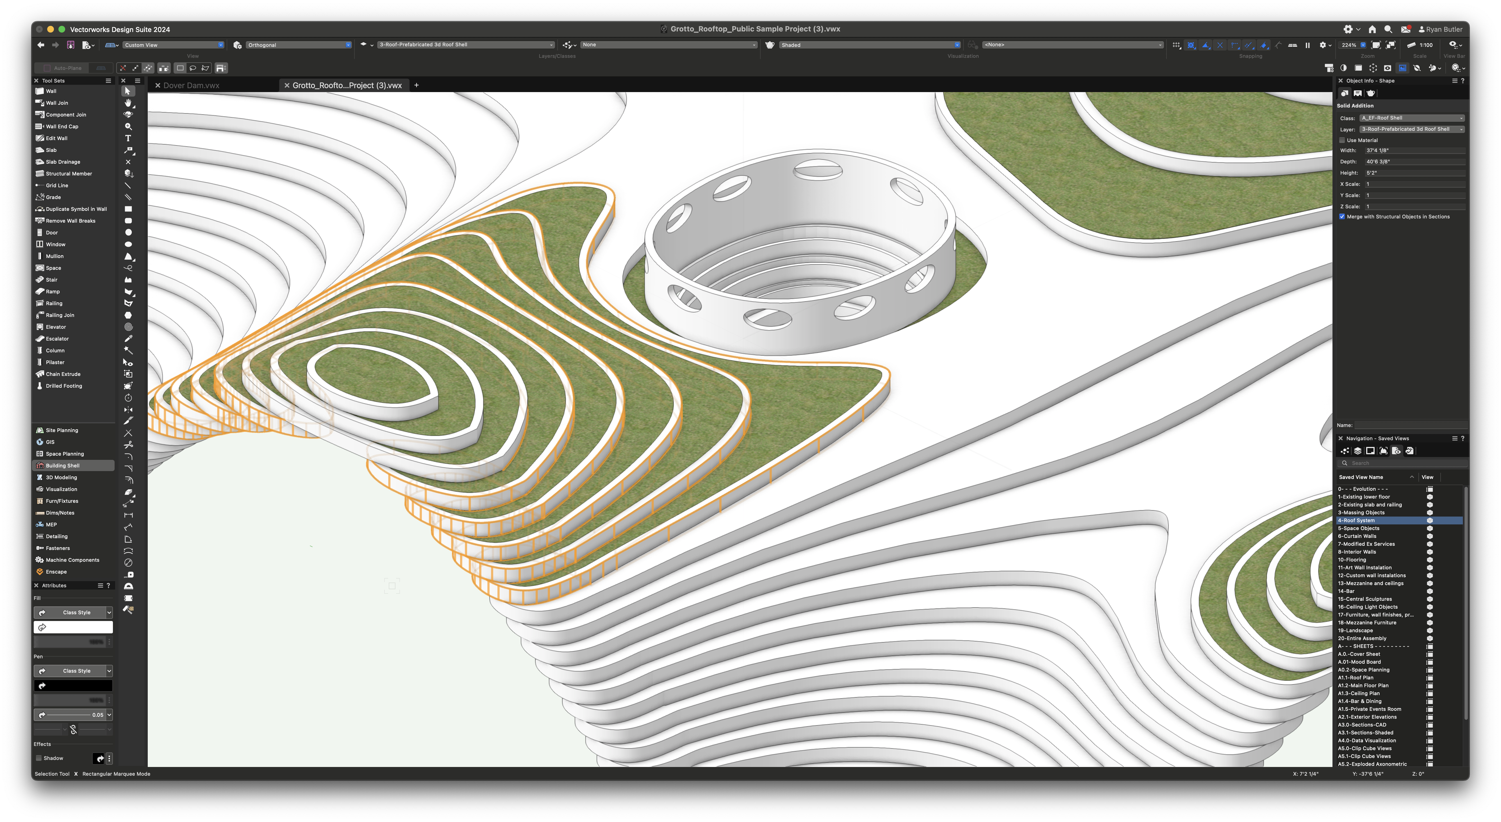Open the Custom View dropdown

coord(221,44)
